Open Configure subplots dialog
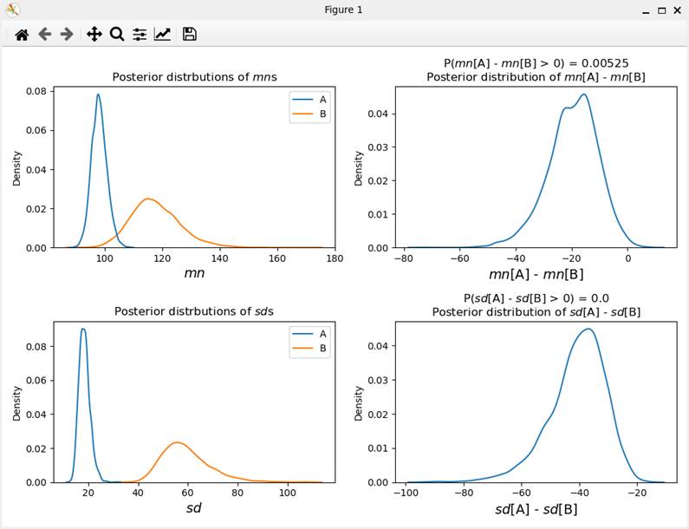The width and height of the screenshot is (689, 529). (140, 35)
